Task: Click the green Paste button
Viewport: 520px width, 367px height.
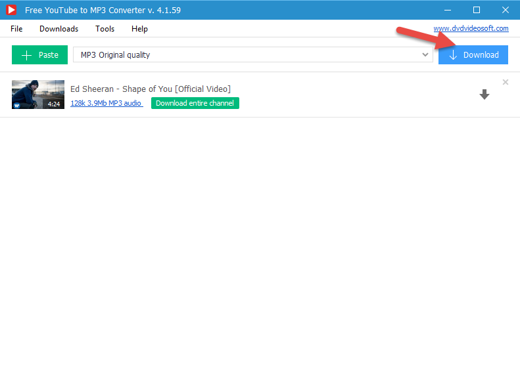Action: tap(40, 54)
